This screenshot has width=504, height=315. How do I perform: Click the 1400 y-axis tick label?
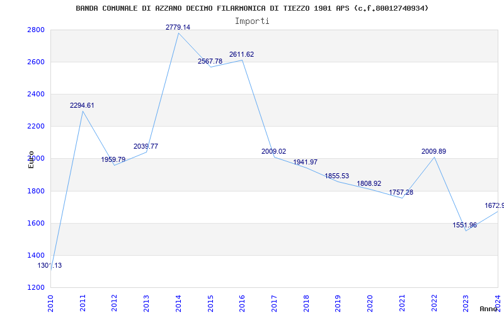[37, 256]
